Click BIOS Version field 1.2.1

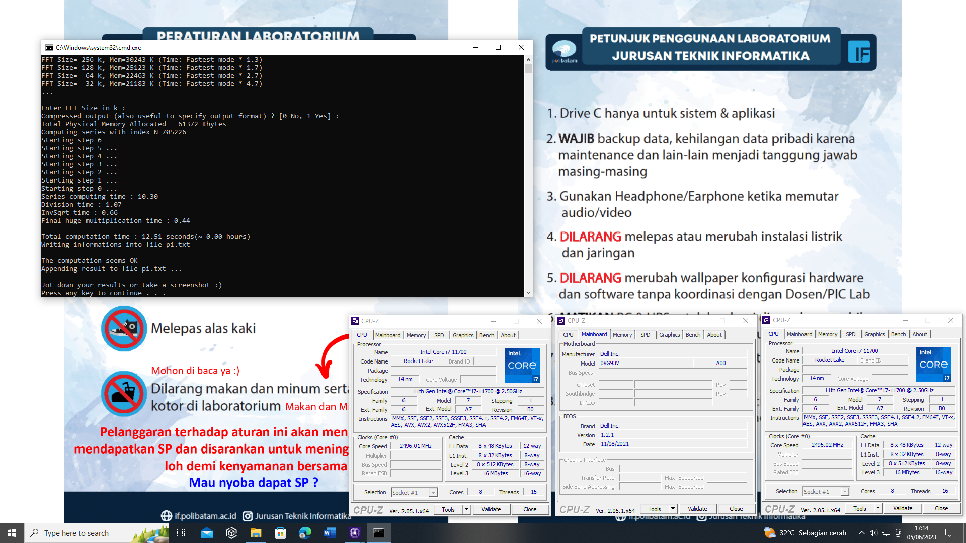[673, 435]
